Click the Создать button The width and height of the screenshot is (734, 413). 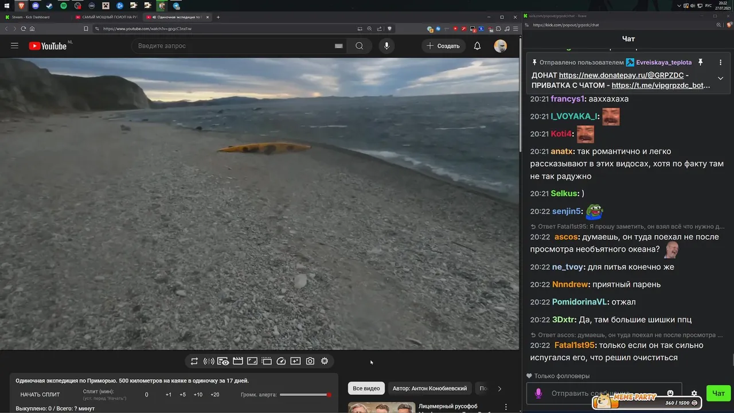(443, 46)
